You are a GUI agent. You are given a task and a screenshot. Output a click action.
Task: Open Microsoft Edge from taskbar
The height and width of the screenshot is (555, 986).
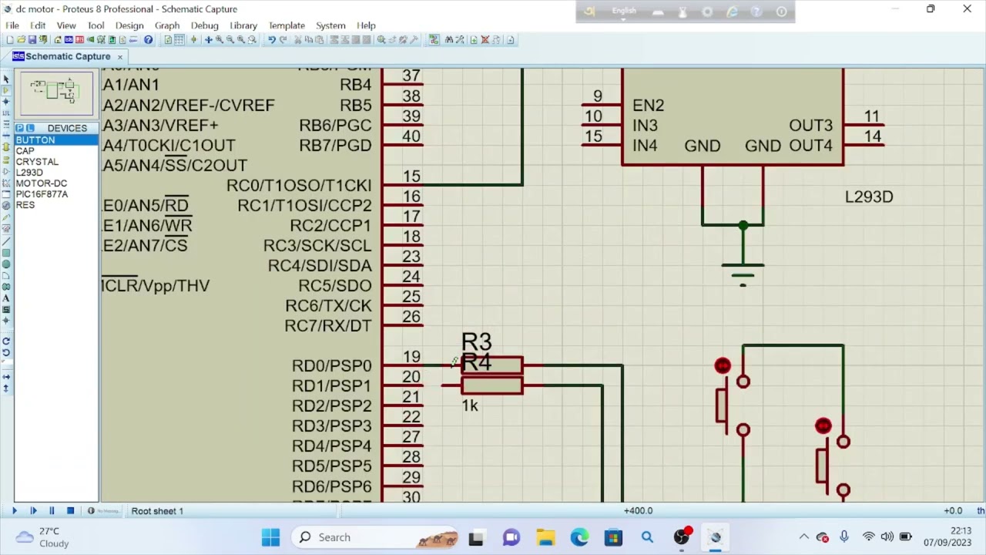click(579, 537)
